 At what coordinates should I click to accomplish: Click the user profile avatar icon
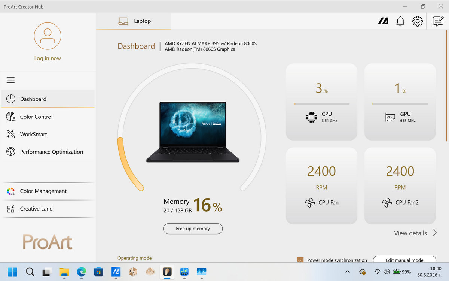point(48,36)
